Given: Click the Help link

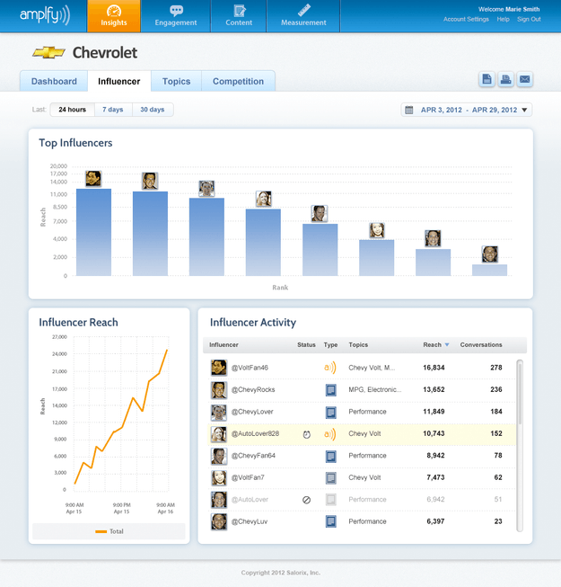Looking at the screenshot, I should [x=503, y=19].
